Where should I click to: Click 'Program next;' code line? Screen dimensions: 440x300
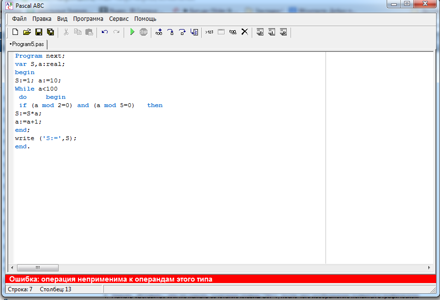40,56
